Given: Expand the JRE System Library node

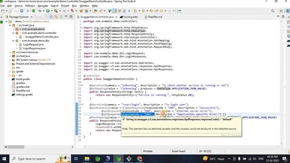Looking at the screenshot, I should [10, 60].
